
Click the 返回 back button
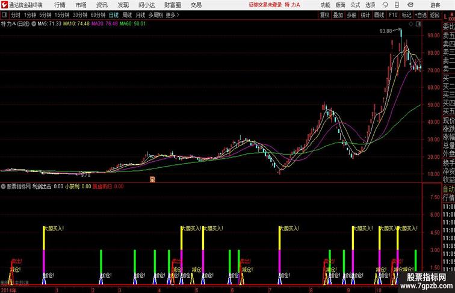435,15
